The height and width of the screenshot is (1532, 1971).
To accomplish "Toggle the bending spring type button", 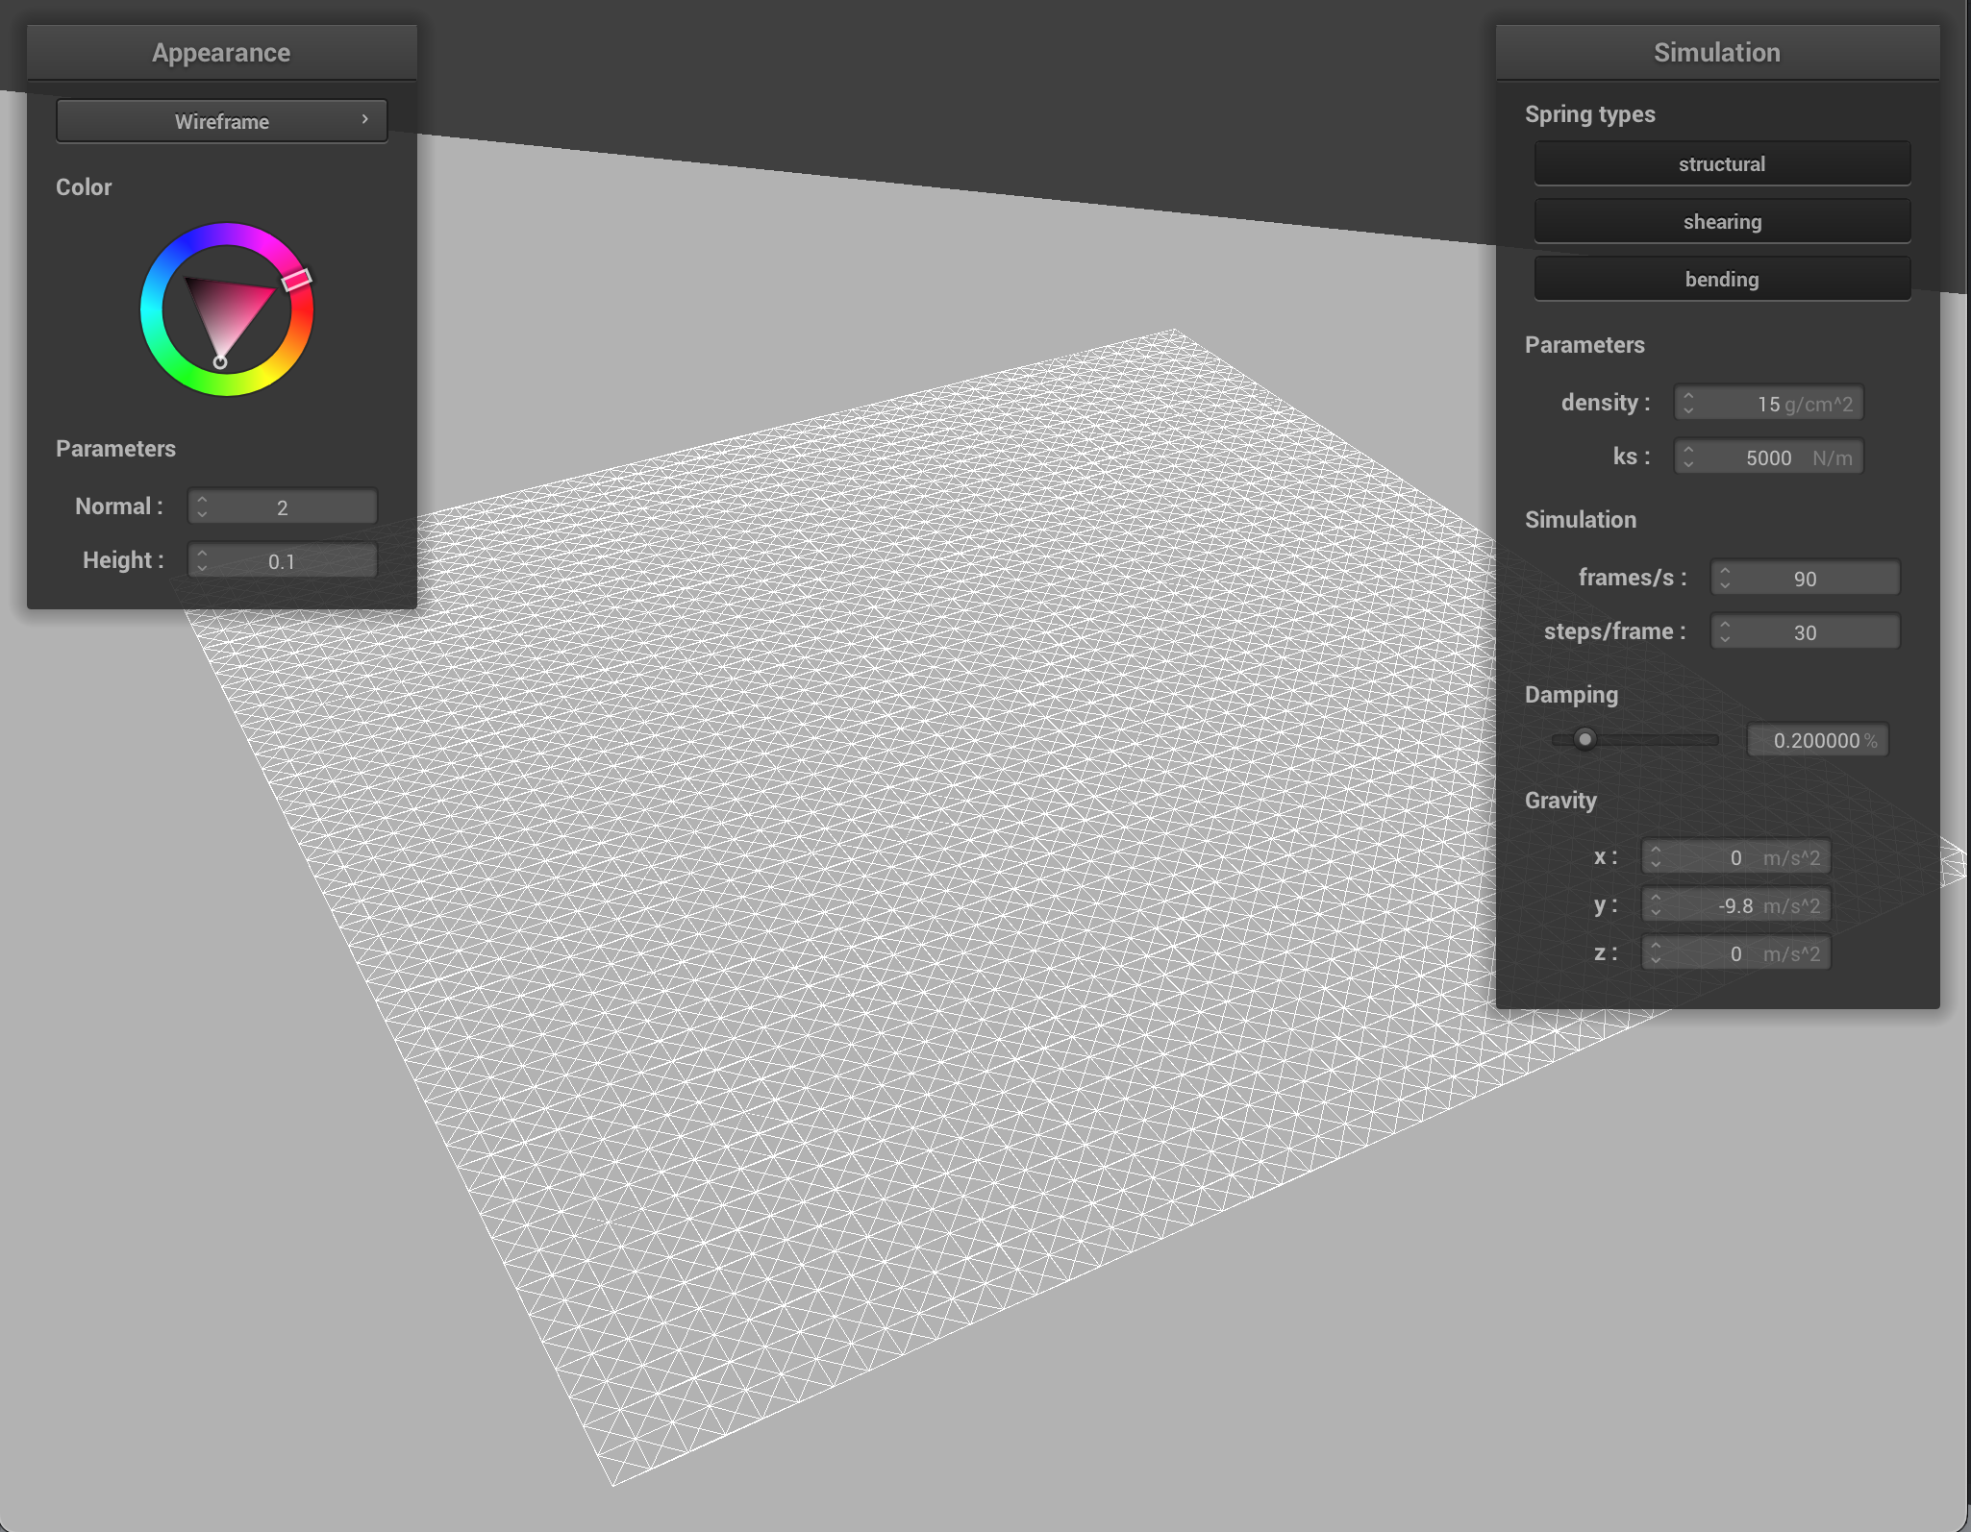I will [x=1722, y=279].
